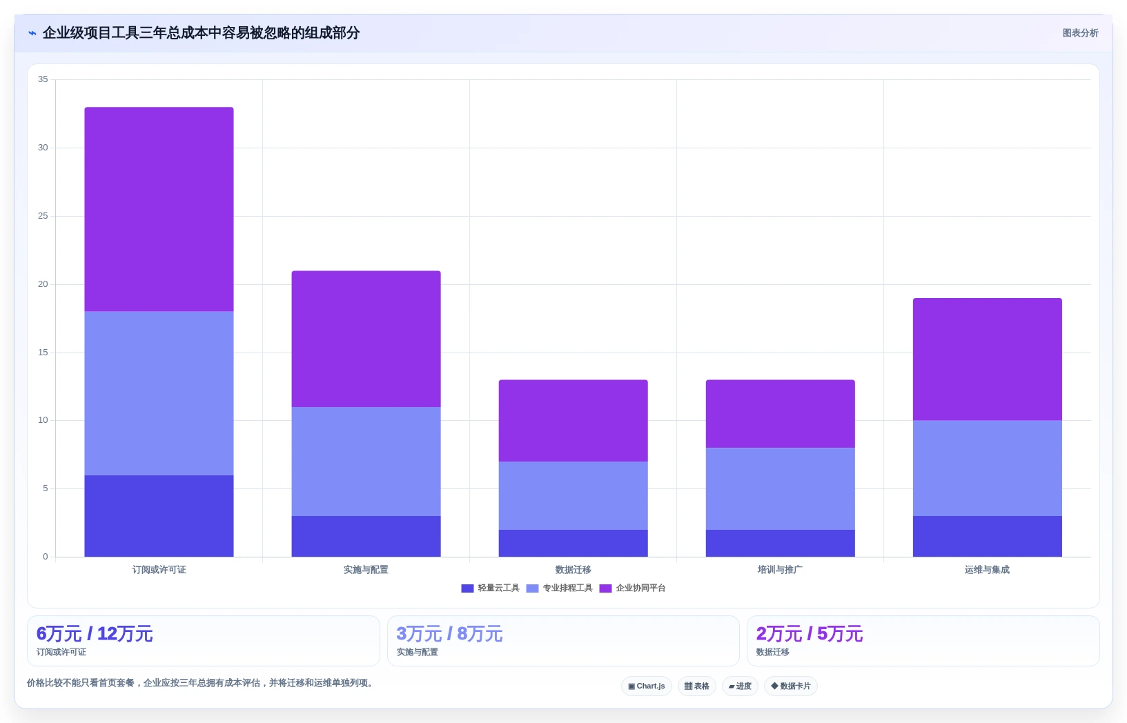Click the 运维与集成 purple bar segment
This screenshot has width=1127, height=723.
click(x=987, y=359)
